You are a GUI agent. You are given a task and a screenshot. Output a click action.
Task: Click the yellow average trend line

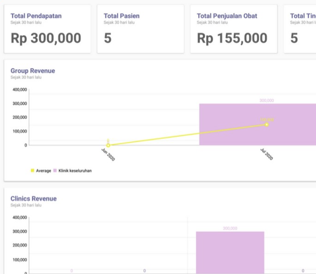point(187,135)
